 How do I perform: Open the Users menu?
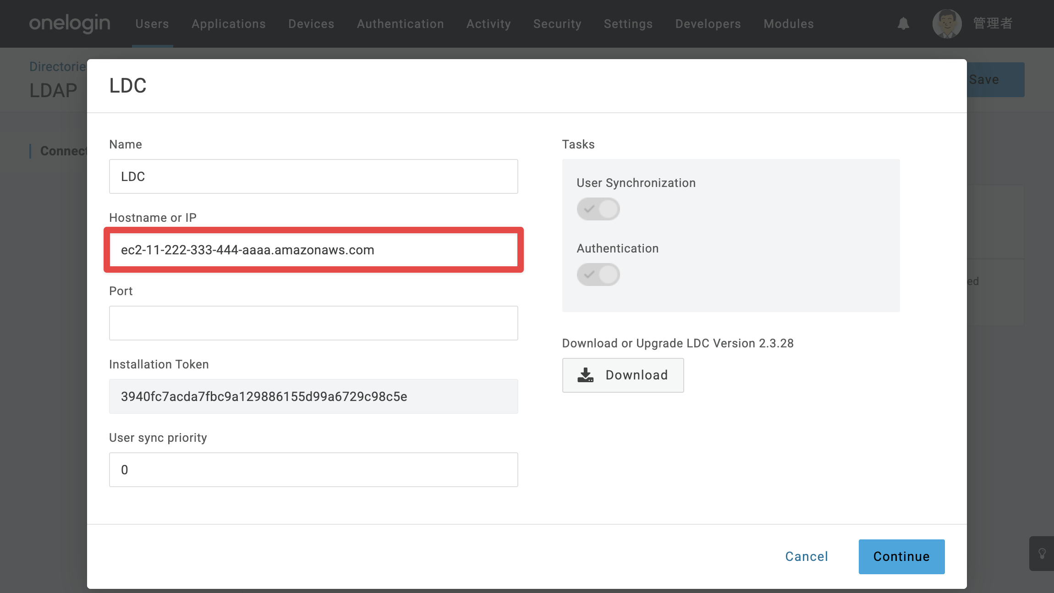(152, 24)
